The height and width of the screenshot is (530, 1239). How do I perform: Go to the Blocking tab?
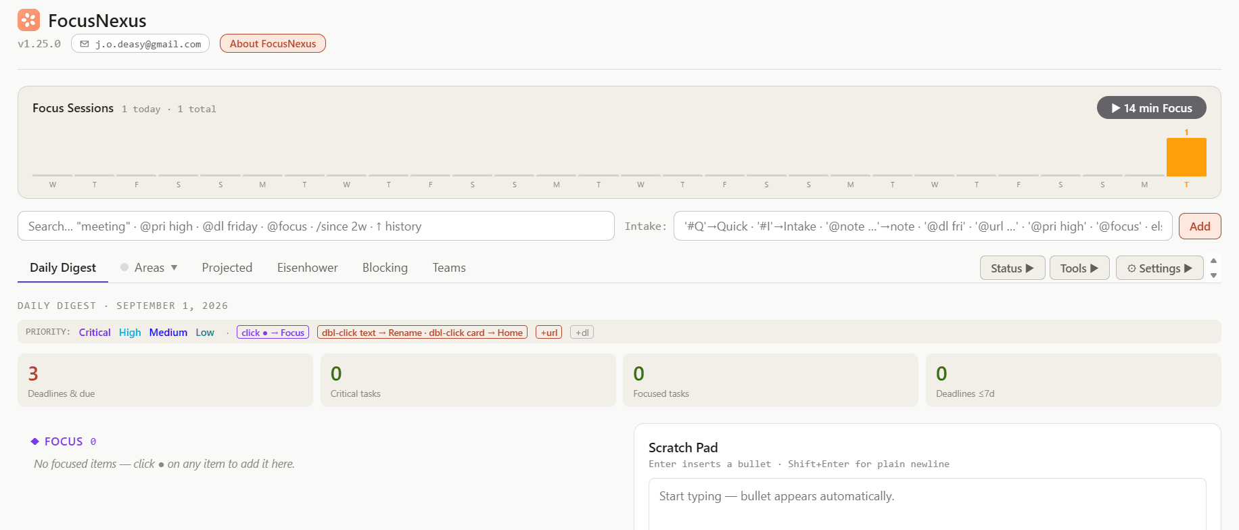point(385,268)
